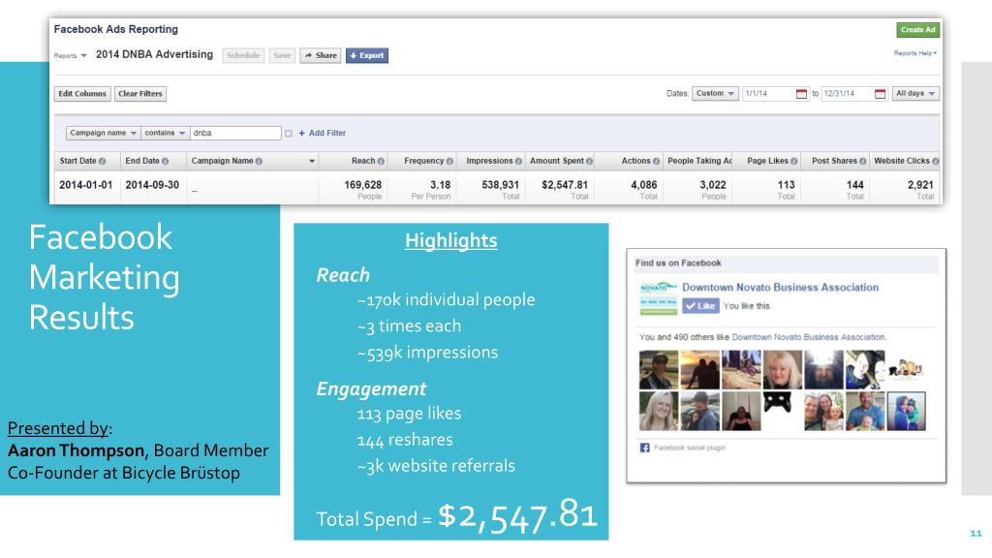992x558 pixels.
Task: Click the 2014-09-30 end date cell
Action: click(x=152, y=185)
